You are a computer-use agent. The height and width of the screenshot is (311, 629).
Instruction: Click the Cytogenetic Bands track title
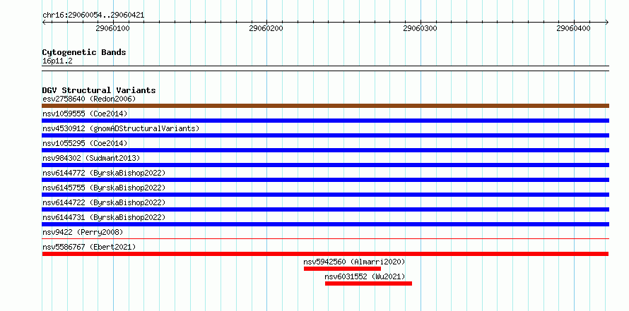click(84, 52)
